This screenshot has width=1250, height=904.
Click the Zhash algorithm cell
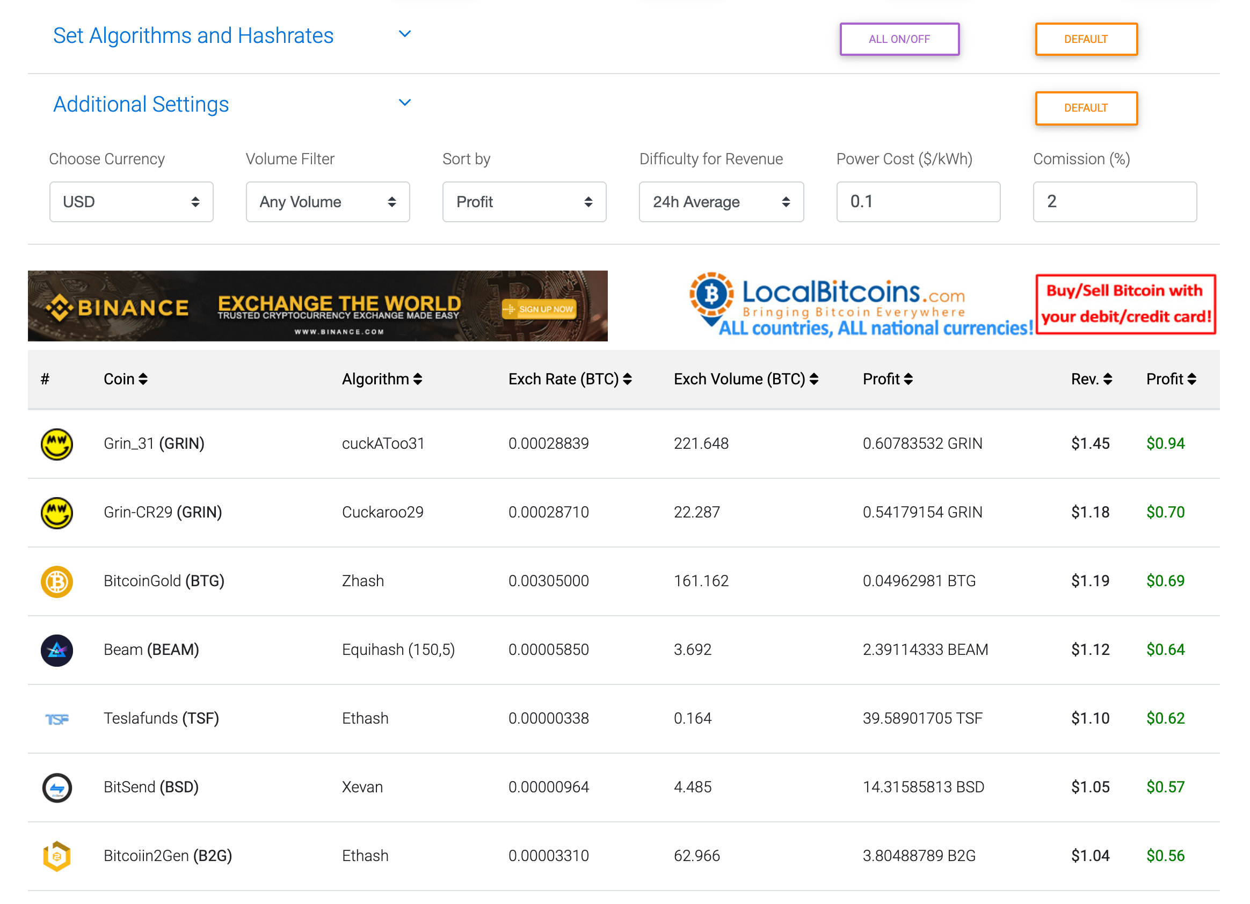click(x=363, y=582)
